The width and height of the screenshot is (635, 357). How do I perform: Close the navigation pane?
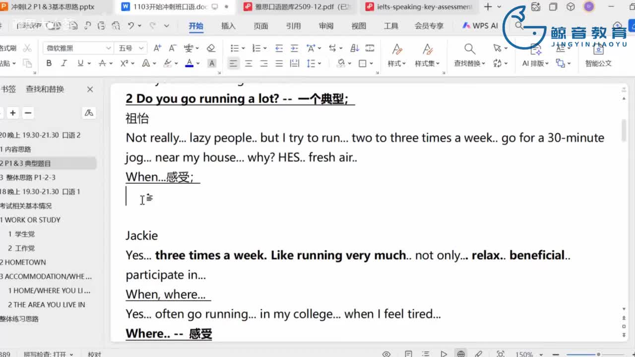pyautogui.click(x=90, y=89)
